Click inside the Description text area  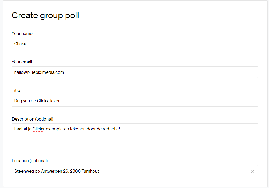tap(135, 135)
